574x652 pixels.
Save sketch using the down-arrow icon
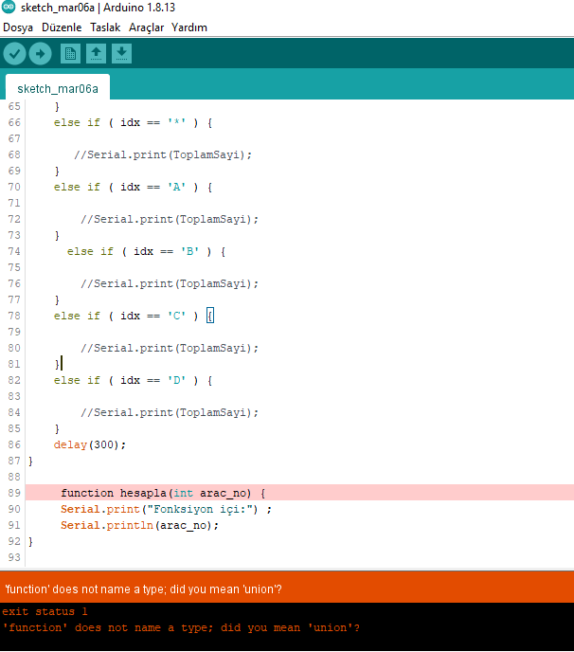120,54
